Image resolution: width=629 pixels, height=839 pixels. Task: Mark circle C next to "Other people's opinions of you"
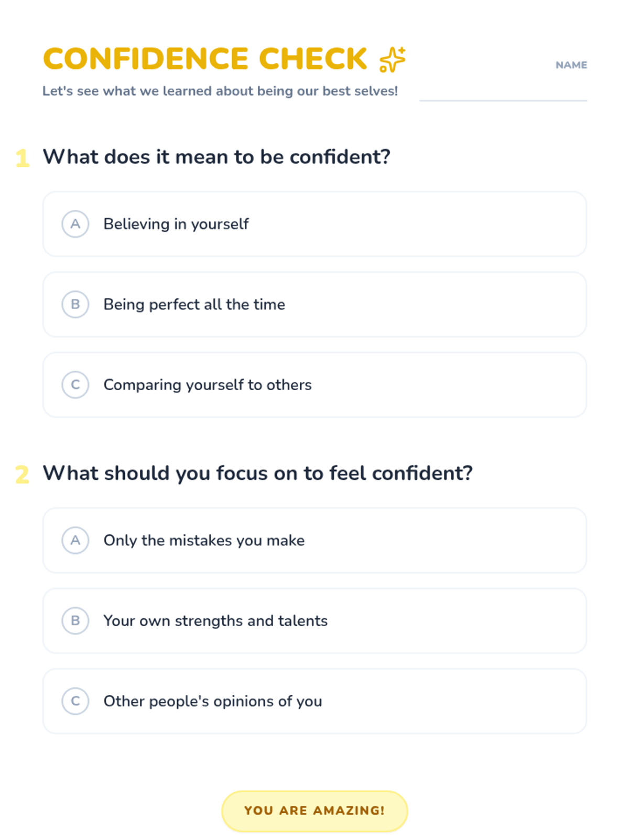click(75, 701)
